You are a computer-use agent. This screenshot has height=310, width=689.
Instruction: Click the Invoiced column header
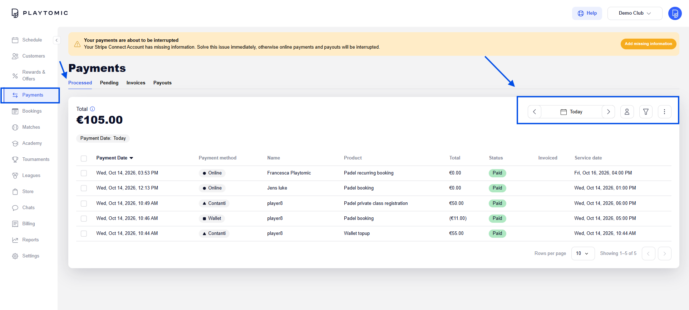click(x=548, y=158)
